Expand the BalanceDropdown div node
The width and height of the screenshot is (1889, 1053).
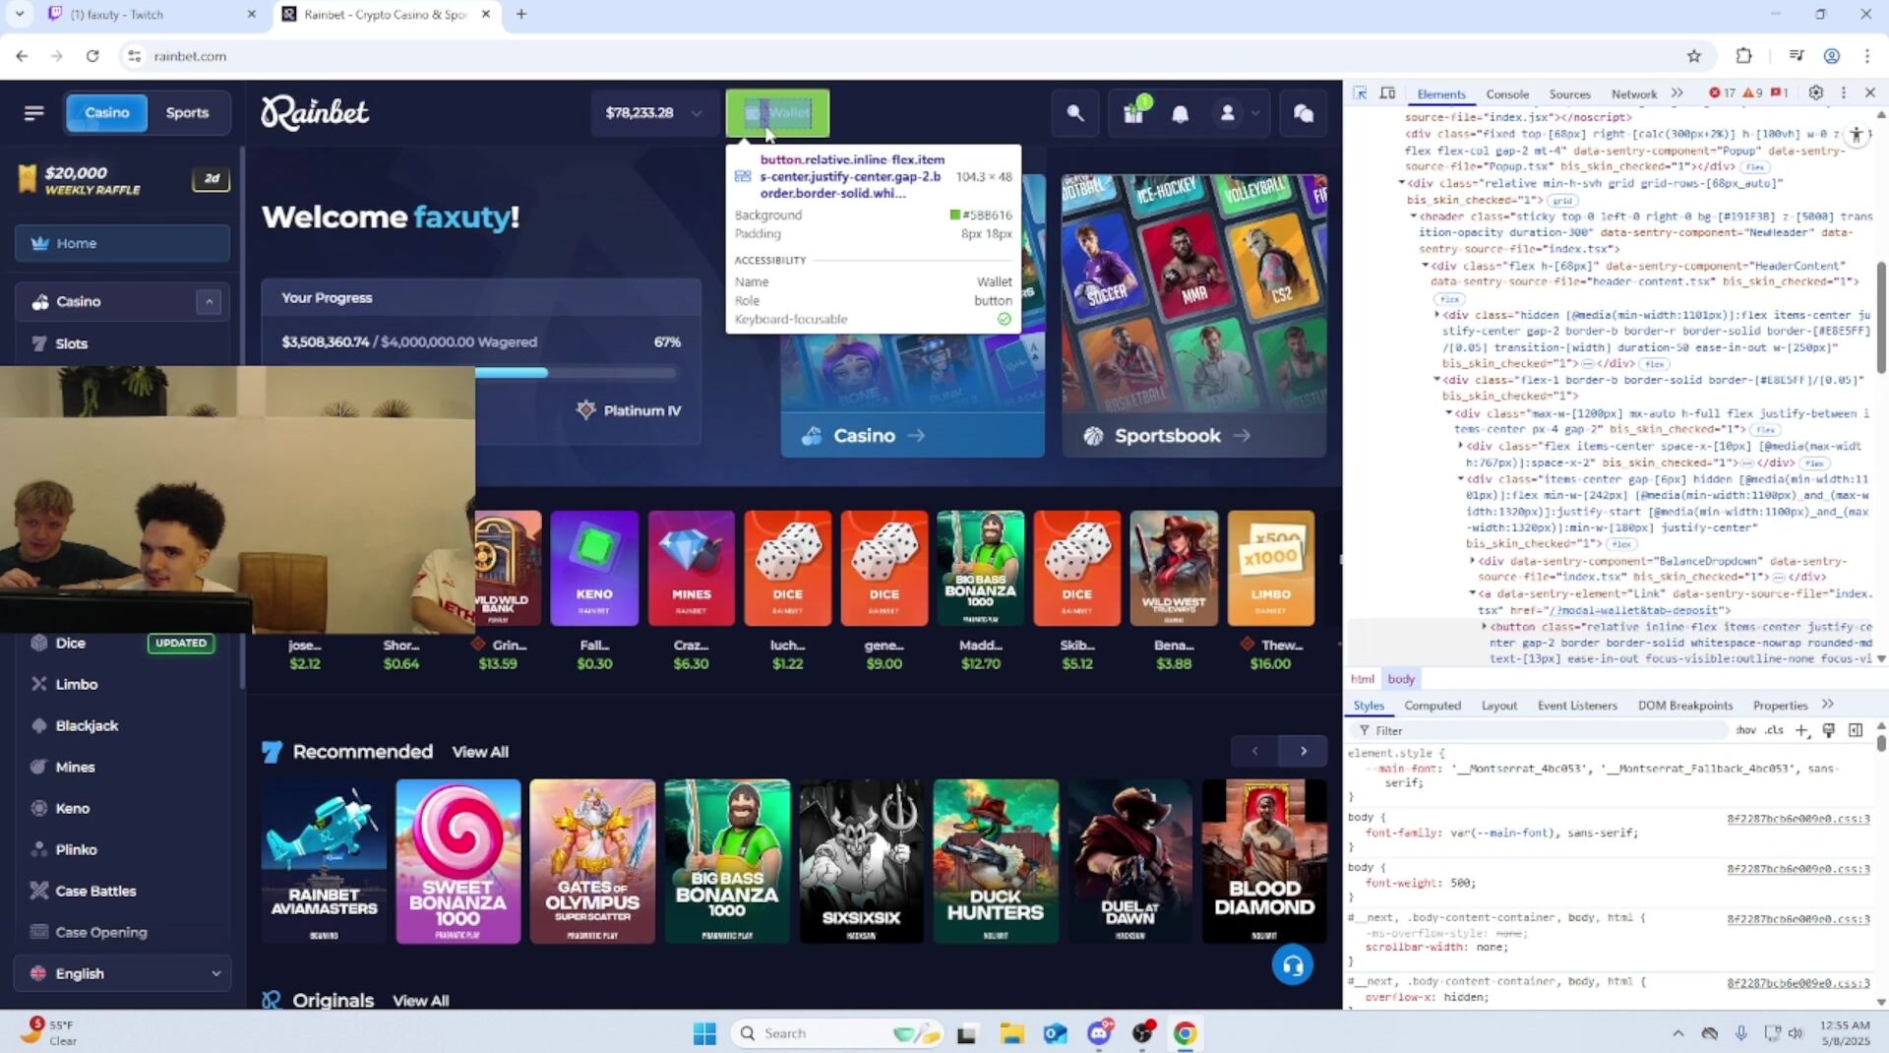[1473, 561]
